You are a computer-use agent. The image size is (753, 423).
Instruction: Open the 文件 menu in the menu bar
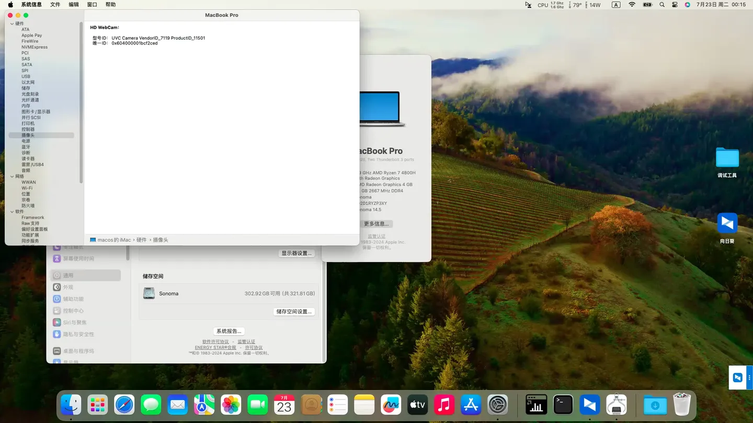click(x=55, y=5)
